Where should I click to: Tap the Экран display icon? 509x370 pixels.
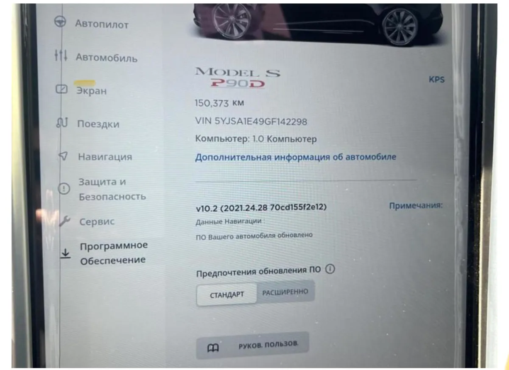62,89
